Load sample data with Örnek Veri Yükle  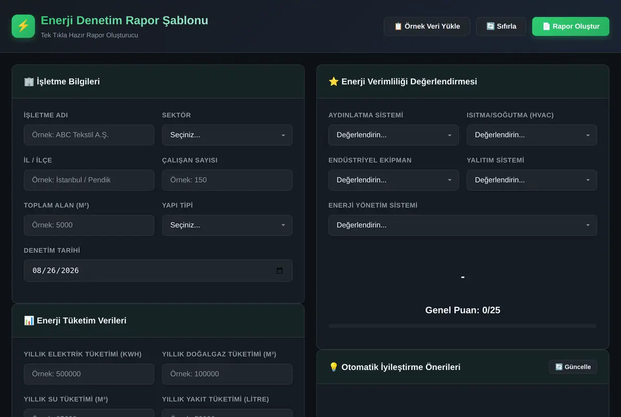427,26
